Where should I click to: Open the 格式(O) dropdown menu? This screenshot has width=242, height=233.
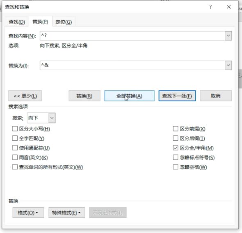pos(28,213)
